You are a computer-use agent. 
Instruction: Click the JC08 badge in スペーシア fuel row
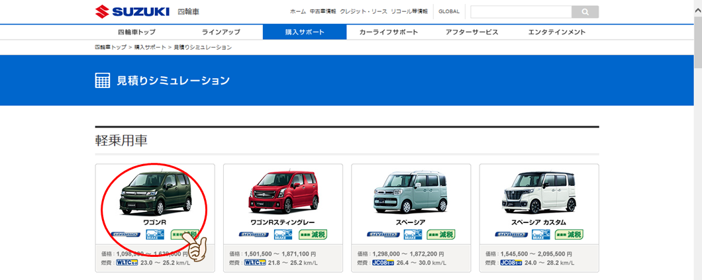click(383, 263)
